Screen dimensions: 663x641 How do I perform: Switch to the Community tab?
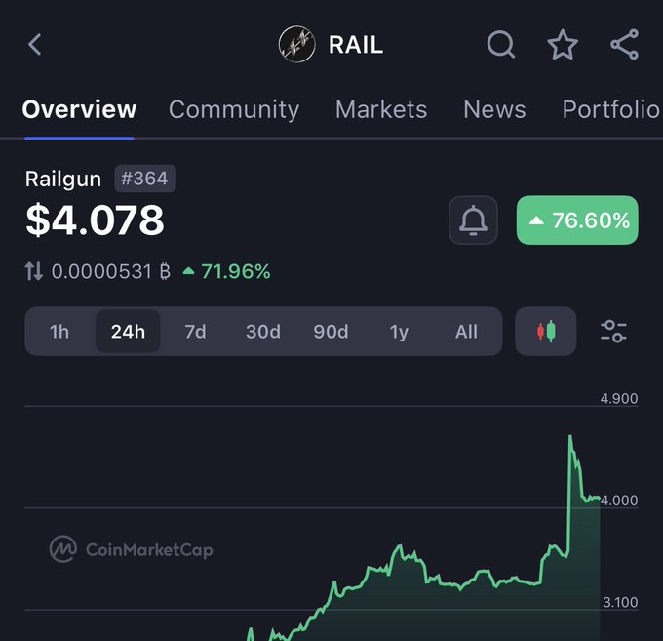[x=234, y=109]
